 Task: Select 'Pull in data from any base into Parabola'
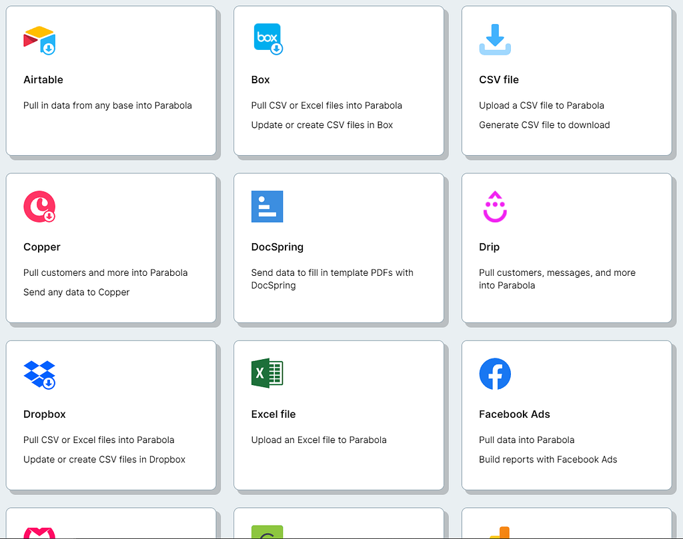coord(107,105)
